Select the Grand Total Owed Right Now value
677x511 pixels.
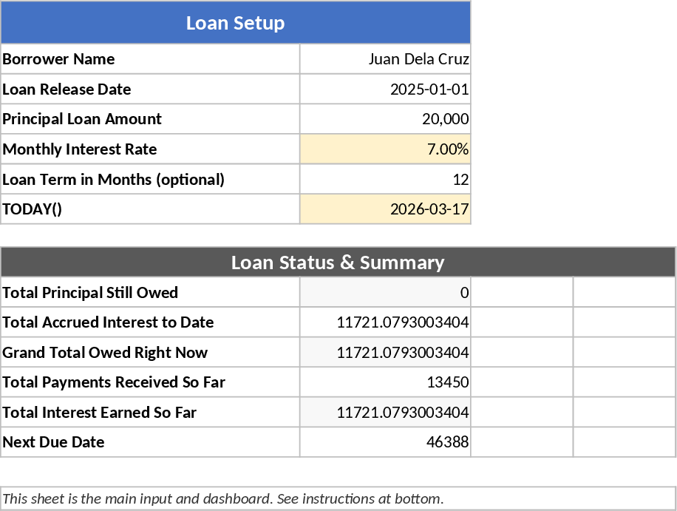[385, 353]
